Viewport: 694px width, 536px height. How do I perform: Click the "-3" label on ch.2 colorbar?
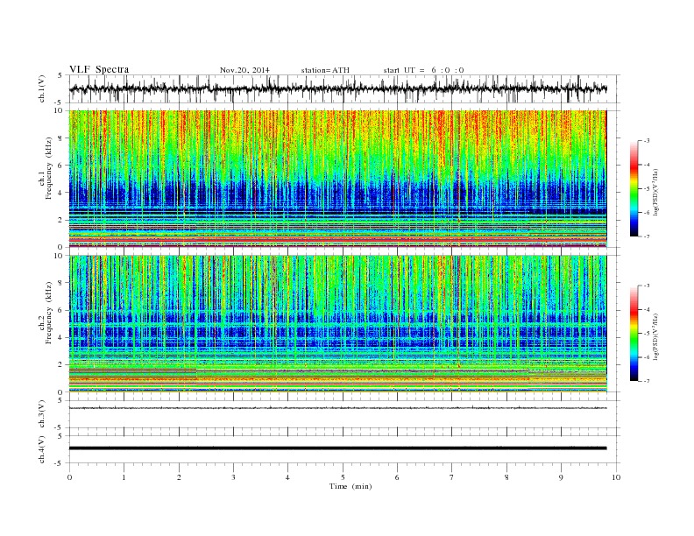click(646, 286)
